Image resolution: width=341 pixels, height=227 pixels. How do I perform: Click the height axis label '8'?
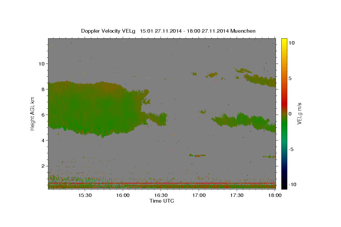[x=43, y=89]
